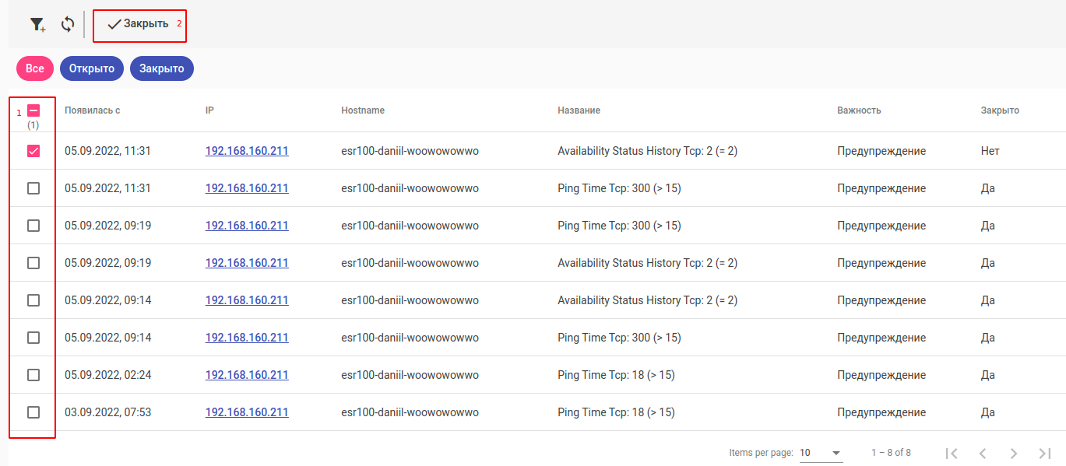The height and width of the screenshot is (466, 1066).
Task: Open IP link 192.168.160.211 in first row
Action: click(x=247, y=151)
